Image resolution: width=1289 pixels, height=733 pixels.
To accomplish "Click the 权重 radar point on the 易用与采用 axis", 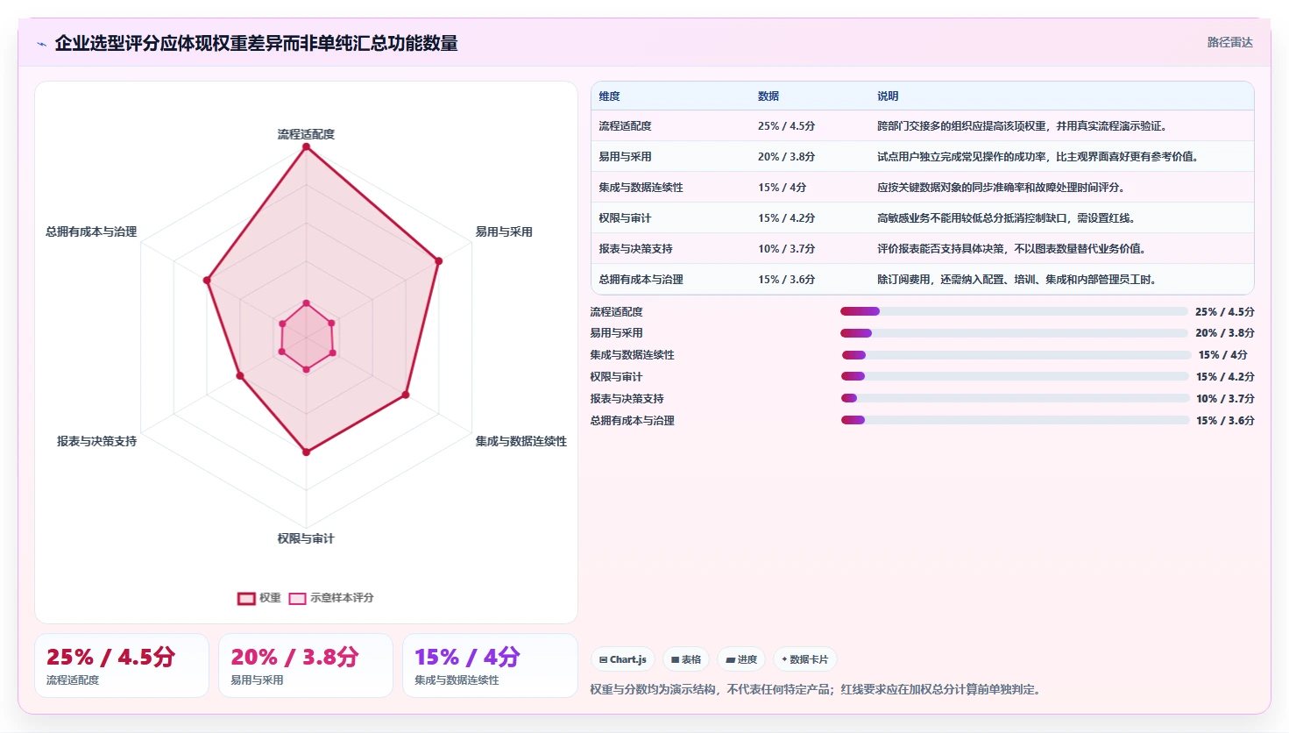I will point(439,260).
